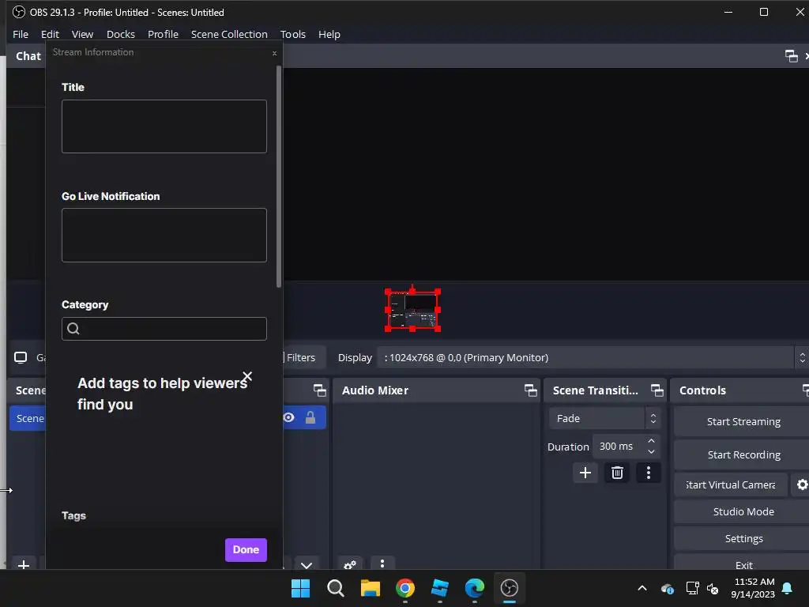Viewport: 809px width, 607px height.
Task: Click the muted volume tray icon
Action: coord(713,588)
